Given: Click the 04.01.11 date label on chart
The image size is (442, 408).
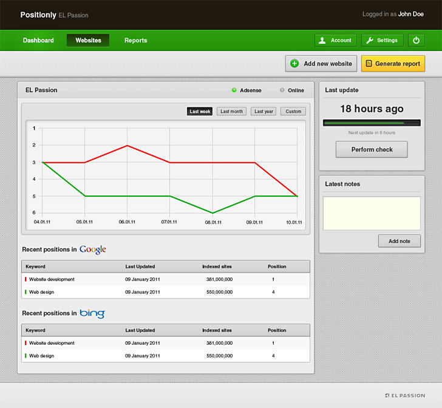Looking at the screenshot, I should (42, 222).
